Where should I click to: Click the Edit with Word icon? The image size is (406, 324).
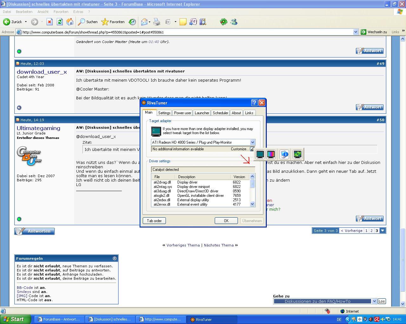click(168, 22)
